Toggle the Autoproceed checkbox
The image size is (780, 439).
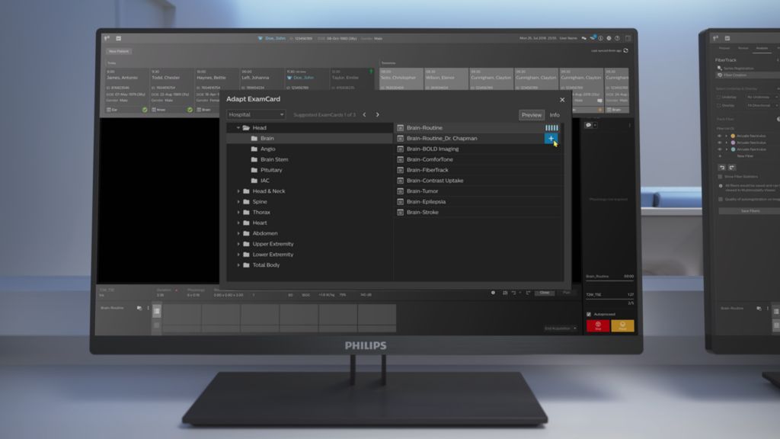click(x=589, y=315)
